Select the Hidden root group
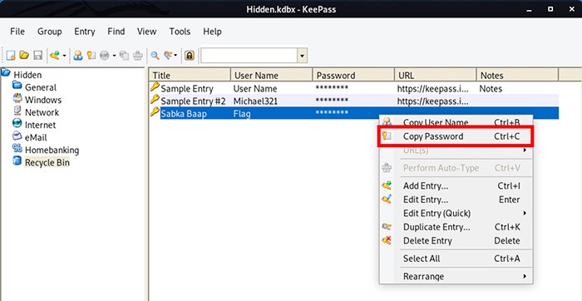The width and height of the screenshot is (582, 301). [x=27, y=75]
